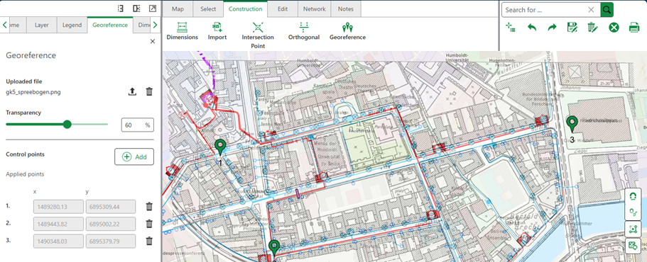Click the transparency percentage field showing 60
647x262 pixels.
coord(137,125)
